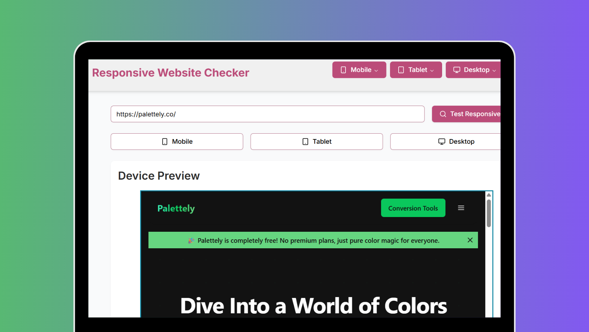The image size is (589, 332).
Task: Expand the Tablet dropdown in the header
Action: click(x=432, y=70)
